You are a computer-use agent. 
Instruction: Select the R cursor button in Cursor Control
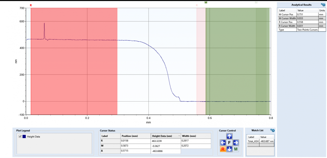point(223,149)
